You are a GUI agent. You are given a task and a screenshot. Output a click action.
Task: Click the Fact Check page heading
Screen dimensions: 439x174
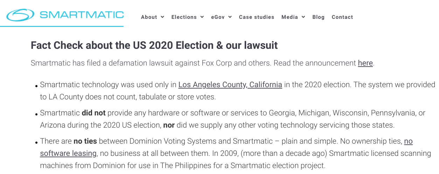tap(154, 45)
